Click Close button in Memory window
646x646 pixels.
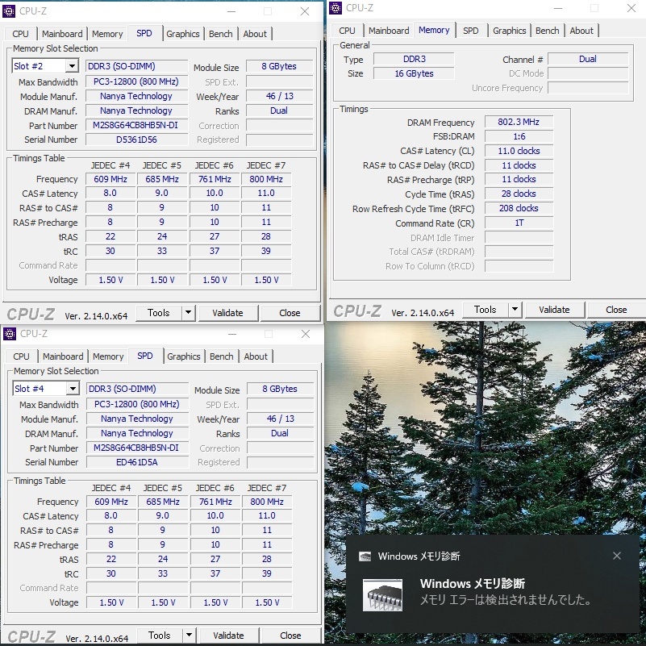point(616,310)
